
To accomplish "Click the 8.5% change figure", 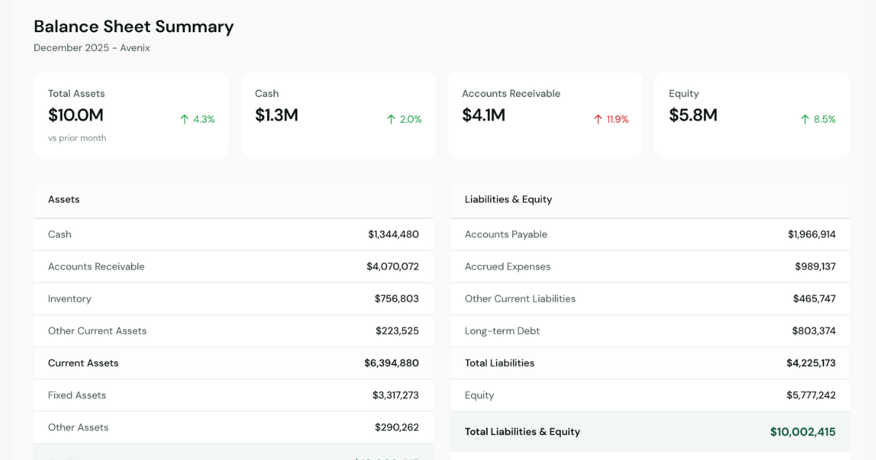I will [825, 119].
